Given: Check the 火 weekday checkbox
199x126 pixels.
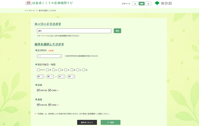Looking at the screenshot, I should [x=54, y=70].
